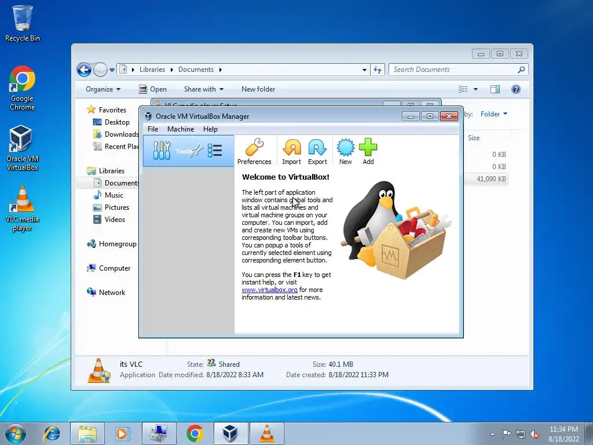Screen dimensions: 593x445
Task: Open Recent Places under Favorites
Action: pos(116,147)
